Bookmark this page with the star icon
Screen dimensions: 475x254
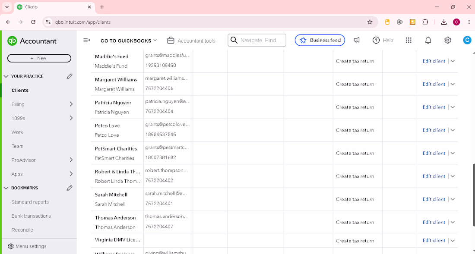370,22
